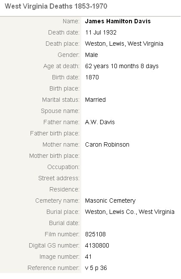Click the Burial date field label

pyautogui.click(x=64, y=223)
